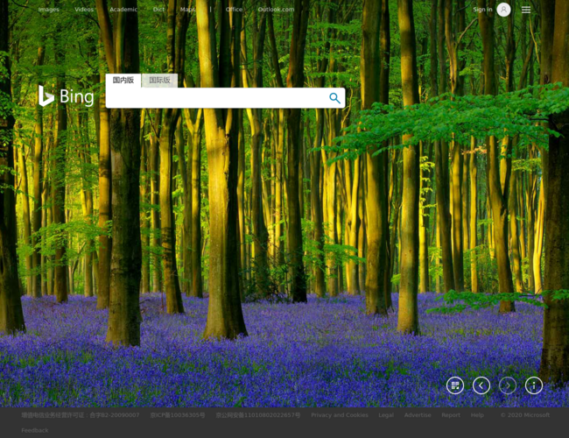Open the Images link
Screen dimensions: 569x438
(x=49, y=10)
